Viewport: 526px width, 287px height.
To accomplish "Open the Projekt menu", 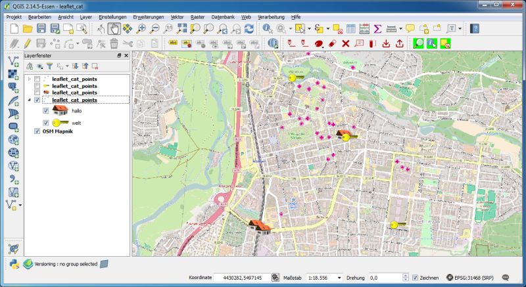I will point(14,17).
